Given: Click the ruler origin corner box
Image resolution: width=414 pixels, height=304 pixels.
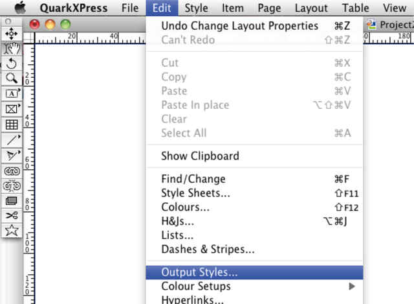Looking at the screenshot, I should tap(28, 38).
